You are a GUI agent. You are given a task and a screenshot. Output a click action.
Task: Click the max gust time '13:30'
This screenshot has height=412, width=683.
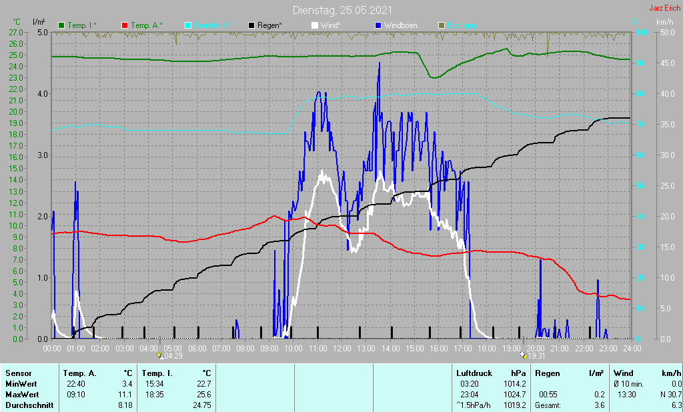(x=627, y=395)
